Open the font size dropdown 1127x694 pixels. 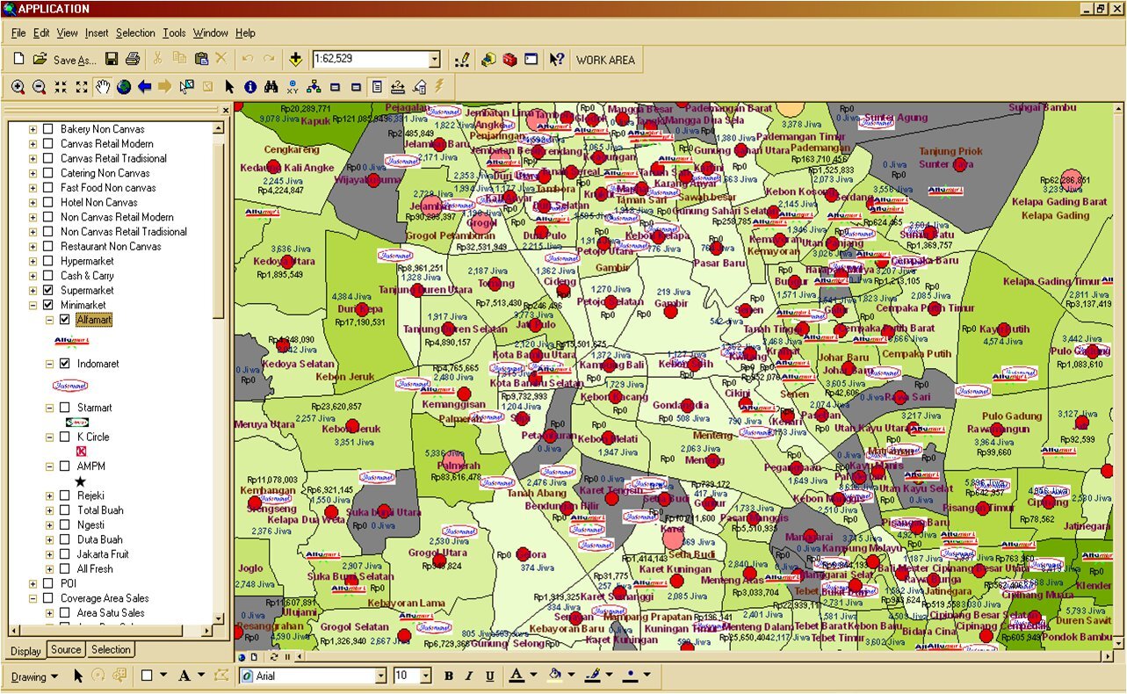pyautogui.click(x=425, y=676)
